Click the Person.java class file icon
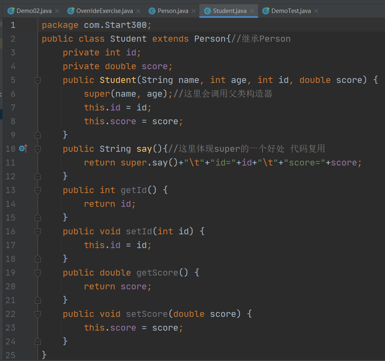This screenshot has height=361, width=385. click(152, 11)
